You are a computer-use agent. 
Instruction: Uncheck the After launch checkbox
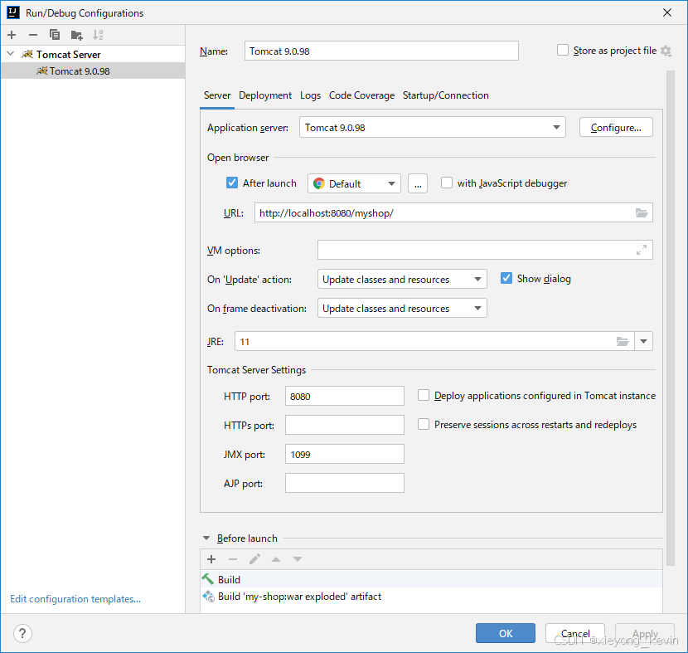point(231,183)
